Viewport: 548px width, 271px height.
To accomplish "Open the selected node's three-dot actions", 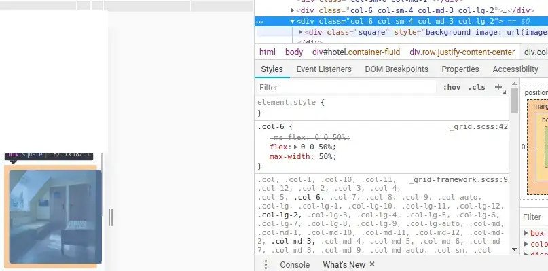I will pyautogui.click(x=259, y=22).
